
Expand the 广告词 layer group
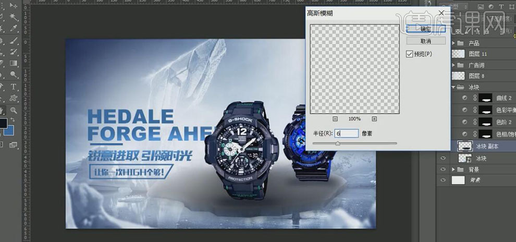(453, 65)
